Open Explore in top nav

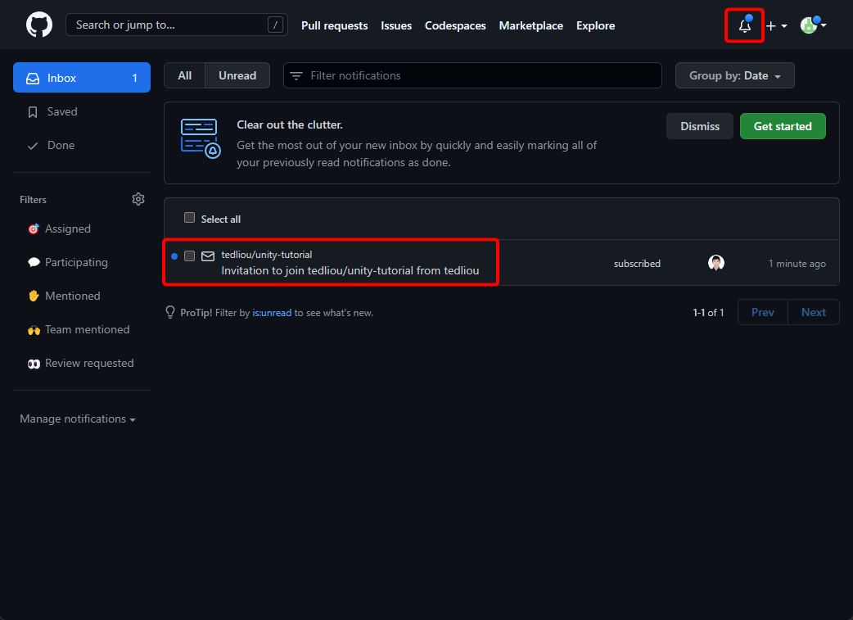tap(596, 25)
